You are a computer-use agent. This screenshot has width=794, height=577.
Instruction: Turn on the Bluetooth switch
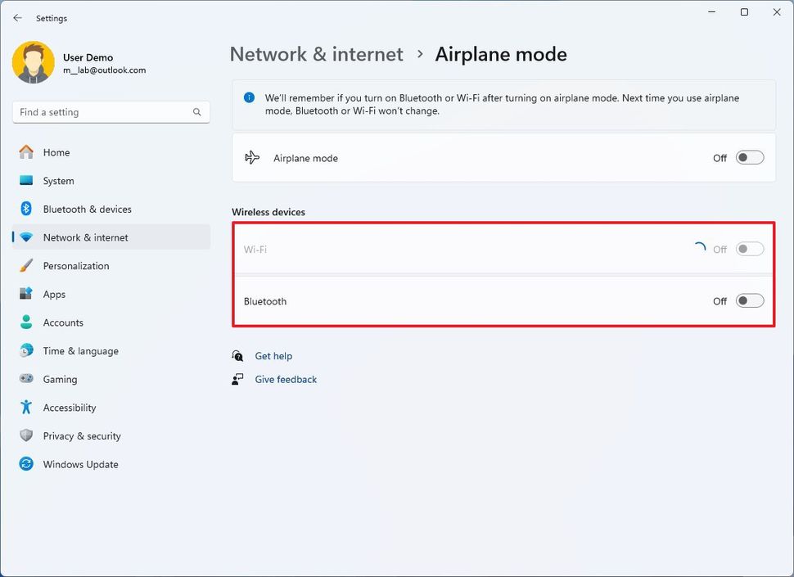pos(749,300)
